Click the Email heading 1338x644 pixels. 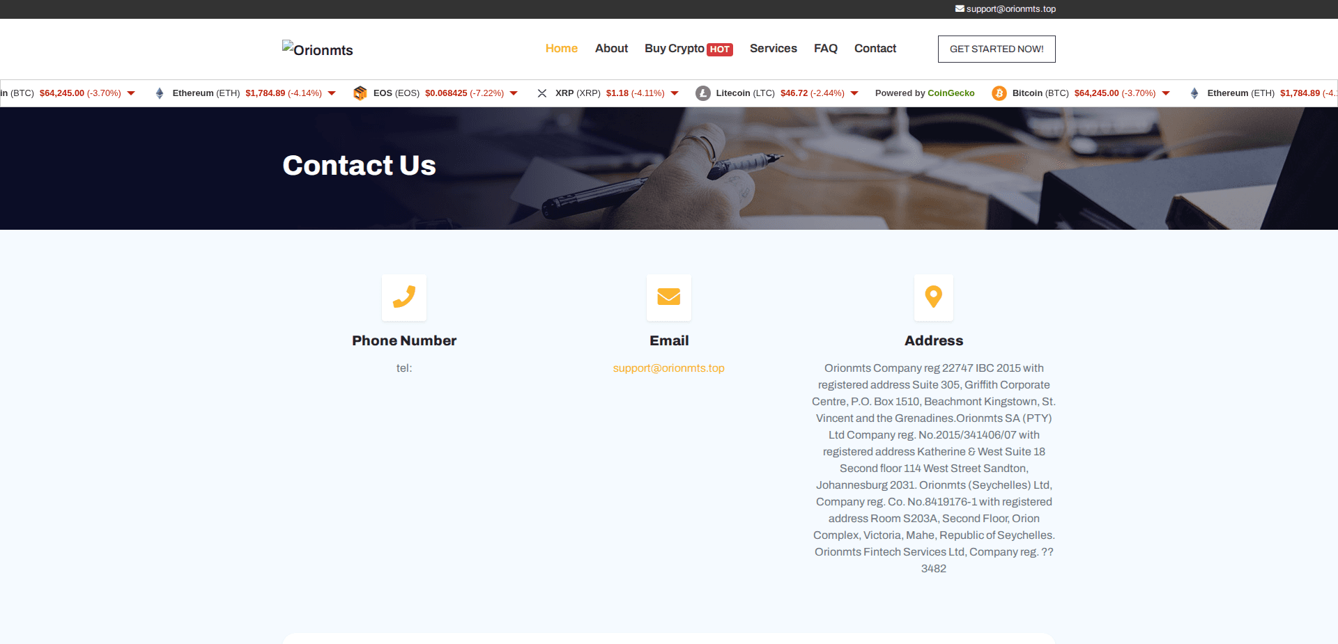[669, 340]
